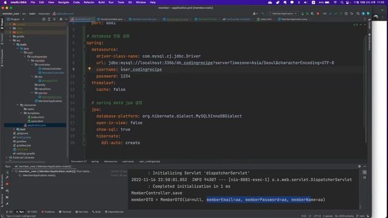Open the File menu
The image size is (388, 218).
point(33,2)
